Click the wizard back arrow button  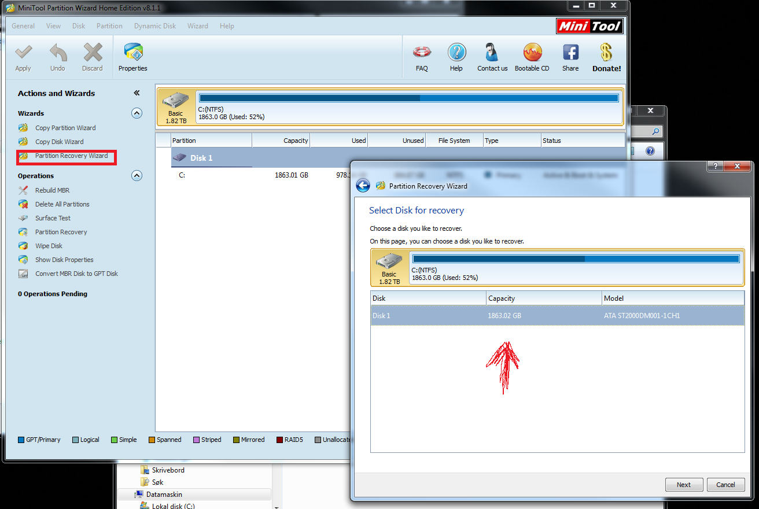pyautogui.click(x=363, y=186)
